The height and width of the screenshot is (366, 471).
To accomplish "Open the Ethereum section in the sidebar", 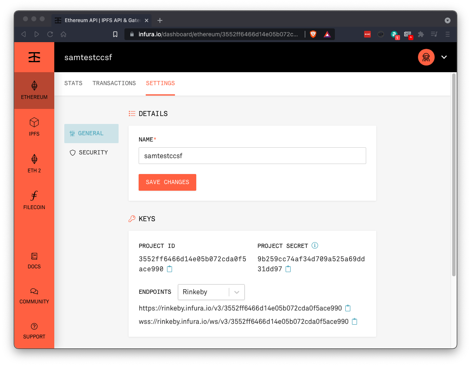I will (34, 91).
